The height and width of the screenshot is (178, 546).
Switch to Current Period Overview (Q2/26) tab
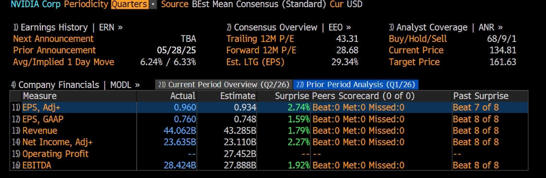(x=224, y=85)
